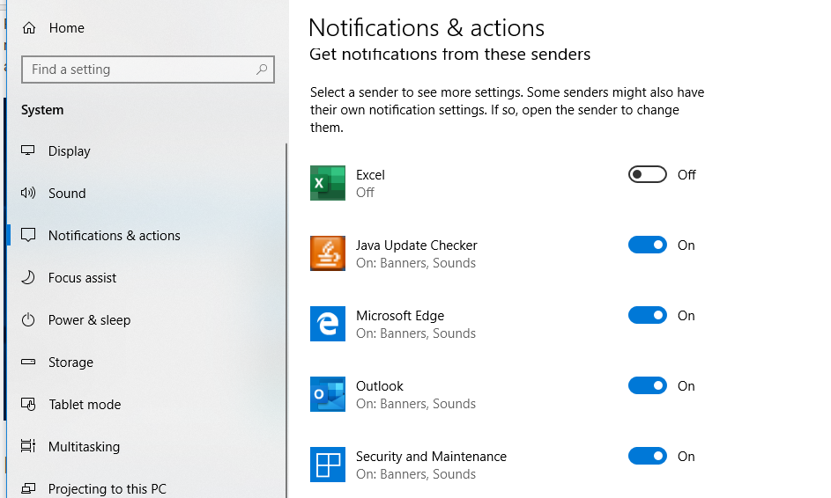831x498 pixels.
Task: Click the Sound speaker icon
Action: pos(28,193)
